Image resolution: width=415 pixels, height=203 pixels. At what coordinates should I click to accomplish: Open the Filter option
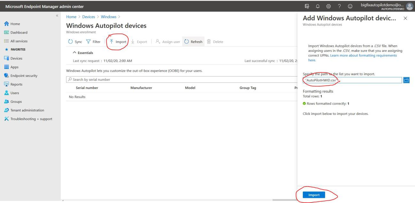pyautogui.click(x=93, y=42)
